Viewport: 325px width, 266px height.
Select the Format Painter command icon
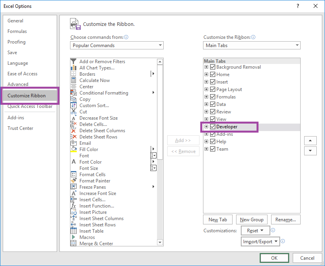coord(73,180)
